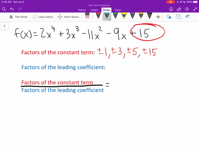Select the gold-orange pen
The height and width of the screenshot is (149, 199).
coord(141,16)
